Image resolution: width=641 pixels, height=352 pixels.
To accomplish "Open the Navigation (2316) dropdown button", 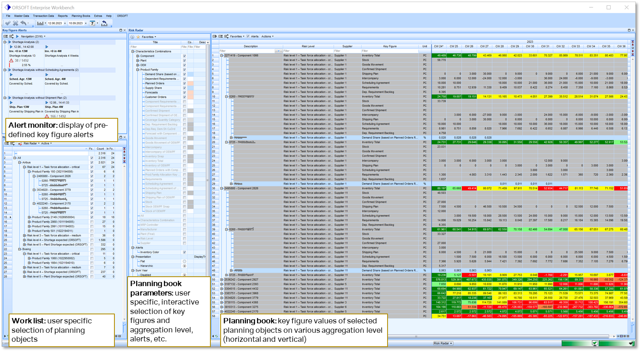I will click(x=32, y=36).
